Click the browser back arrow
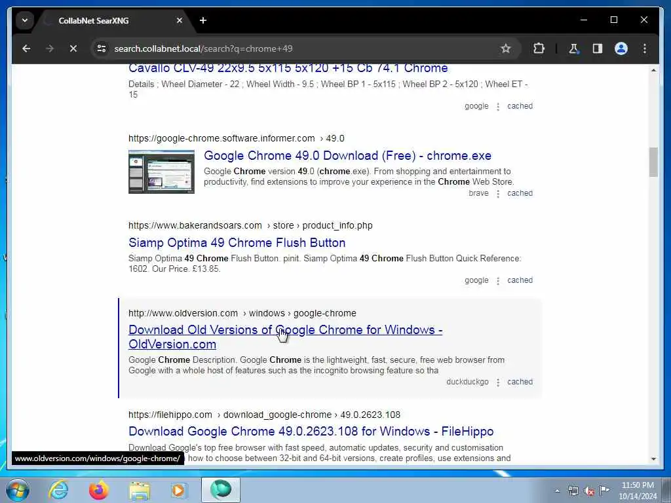This screenshot has width=671, height=503. click(x=26, y=48)
